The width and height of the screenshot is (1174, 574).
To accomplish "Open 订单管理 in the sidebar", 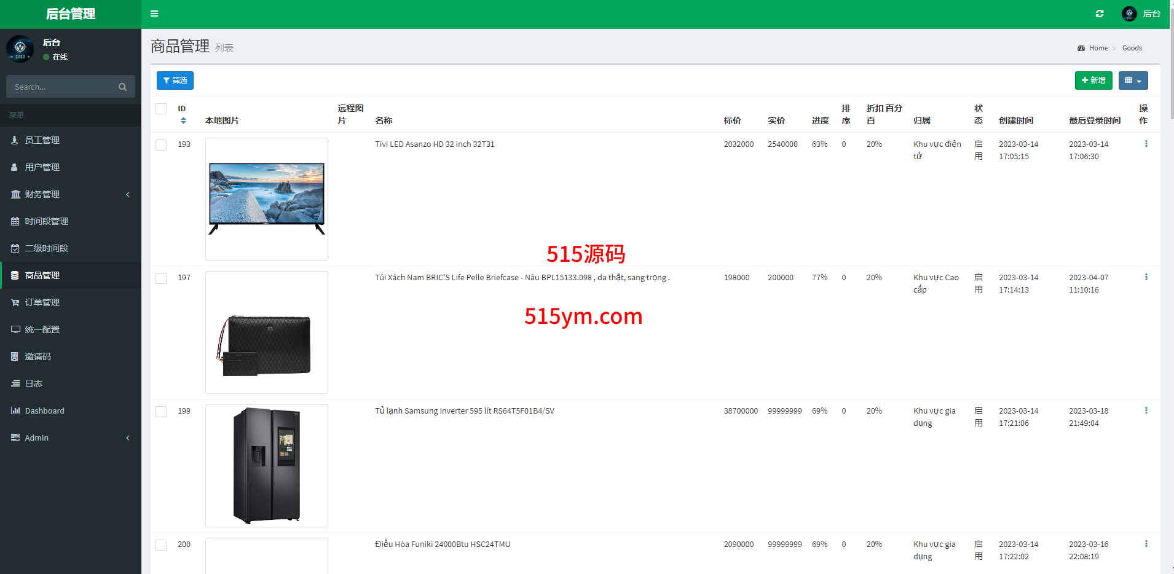I will pyautogui.click(x=42, y=302).
